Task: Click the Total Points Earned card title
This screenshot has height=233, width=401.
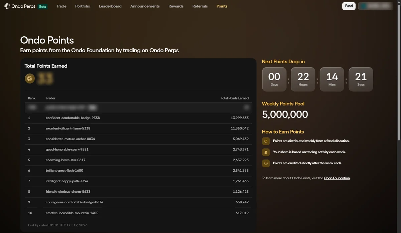Action: point(46,66)
